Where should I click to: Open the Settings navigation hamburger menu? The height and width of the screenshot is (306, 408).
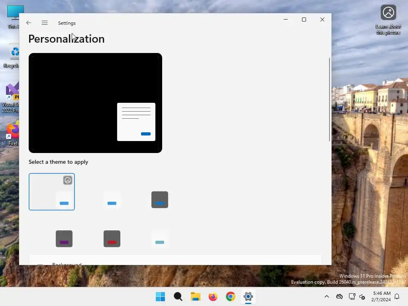[45, 23]
